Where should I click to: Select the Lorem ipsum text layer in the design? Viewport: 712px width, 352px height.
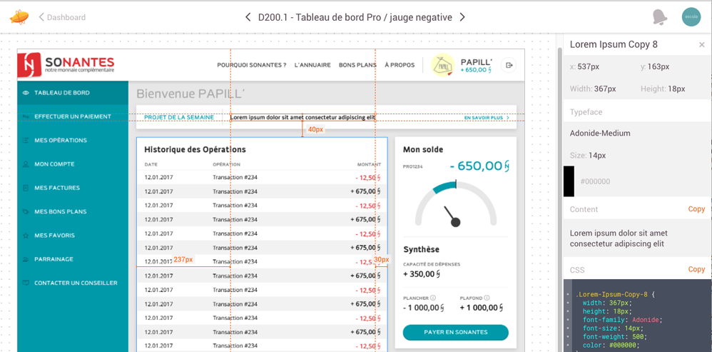[x=303, y=117]
